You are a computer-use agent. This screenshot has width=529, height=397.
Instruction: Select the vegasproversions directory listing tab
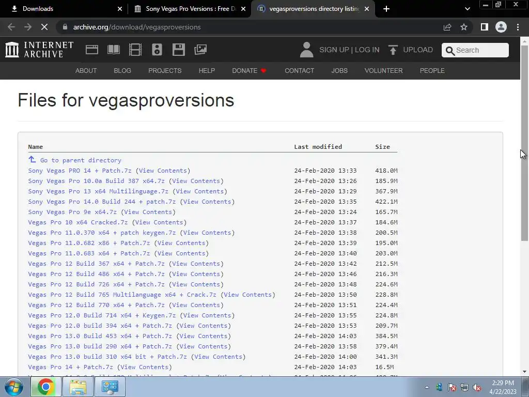[313, 9]
